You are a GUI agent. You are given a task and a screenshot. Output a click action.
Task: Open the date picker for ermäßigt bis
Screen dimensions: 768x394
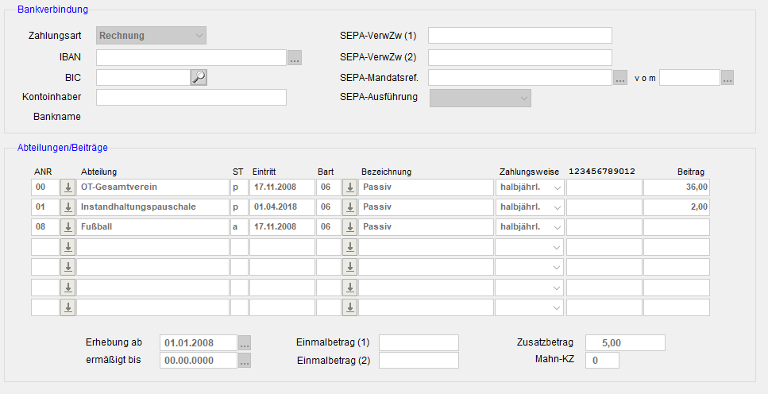245,361
